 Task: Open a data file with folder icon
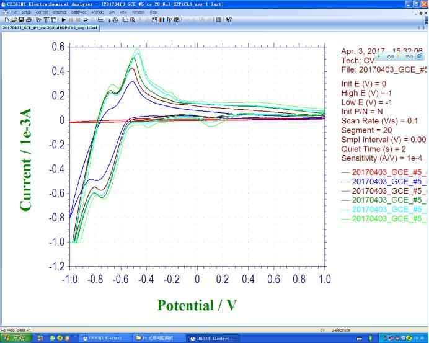(x=14, y=20)
